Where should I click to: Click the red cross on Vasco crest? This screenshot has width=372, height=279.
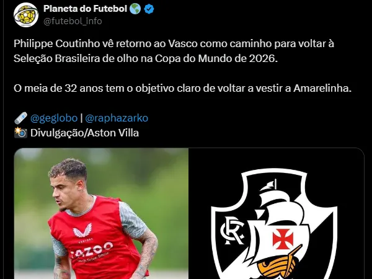283,239
